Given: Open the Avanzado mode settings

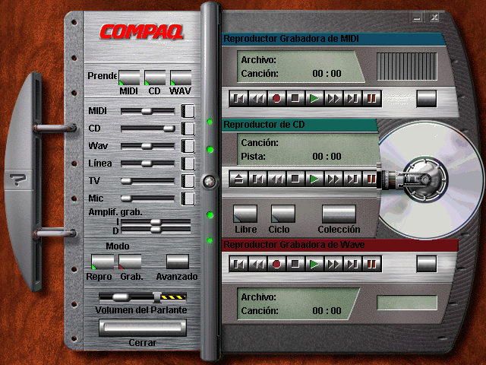Looking at the screenshot, I should (x=177, y=262).
